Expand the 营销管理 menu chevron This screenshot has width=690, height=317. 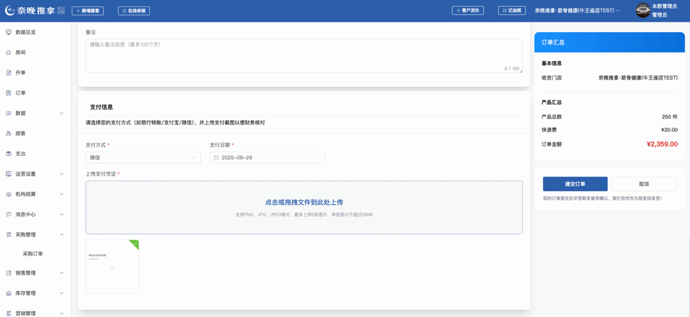62,313
